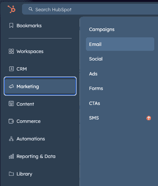
Task: Click the Commerce wallet icon
Action: (11, 121)
